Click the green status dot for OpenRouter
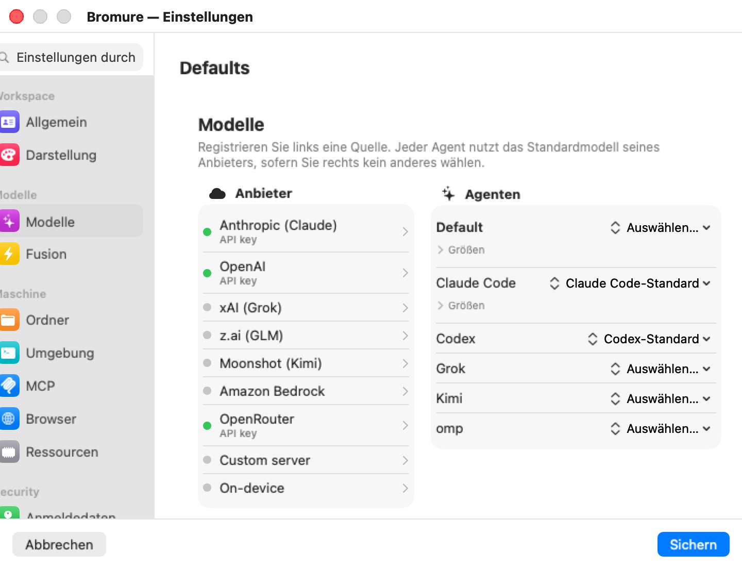The image size is (742, 569). (x=207, y=426)
